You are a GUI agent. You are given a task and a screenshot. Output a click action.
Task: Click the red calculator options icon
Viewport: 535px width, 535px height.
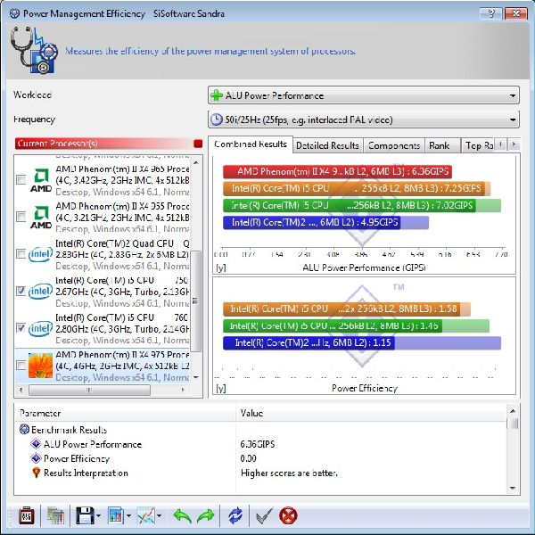26,515
